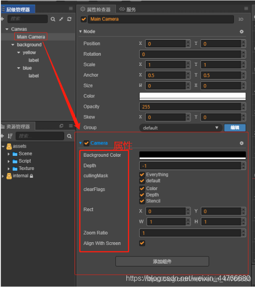255x287 pixels.
Task: Open Node section gear settings
Action: pyautogui.click(x=242, y=32)
